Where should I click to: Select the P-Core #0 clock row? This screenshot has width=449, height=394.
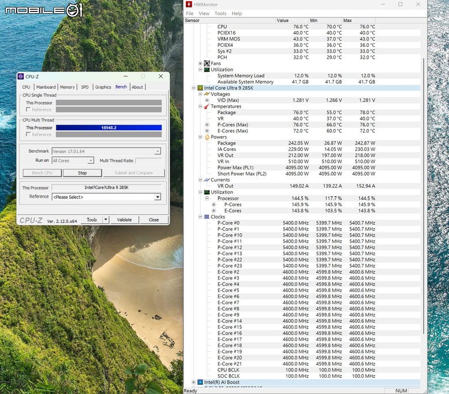(x=302, y=223)
